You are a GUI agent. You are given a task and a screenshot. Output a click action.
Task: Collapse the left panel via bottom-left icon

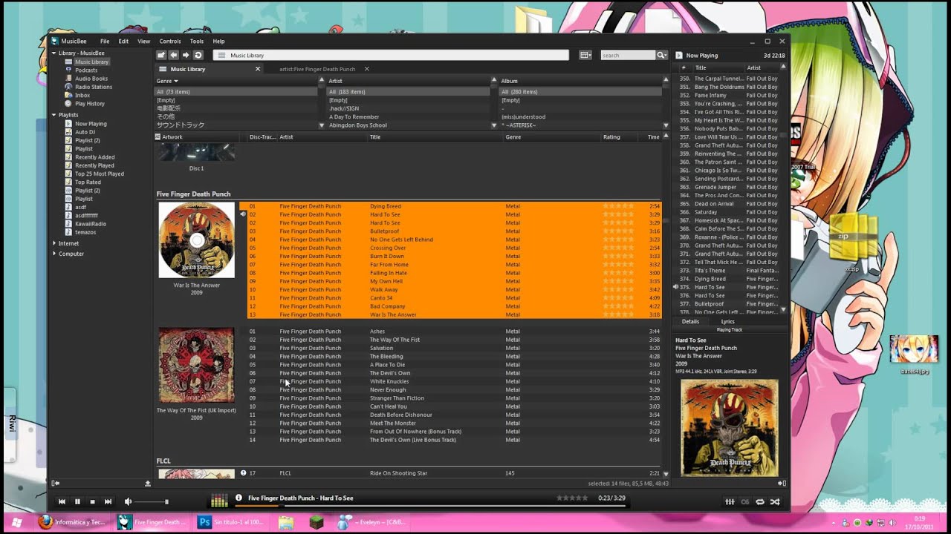coord(56,483)
